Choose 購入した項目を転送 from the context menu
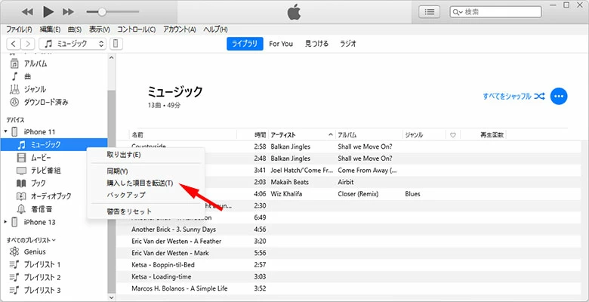Image resolution: width=589 pixels, height=302 pixels. pos(129,183)
